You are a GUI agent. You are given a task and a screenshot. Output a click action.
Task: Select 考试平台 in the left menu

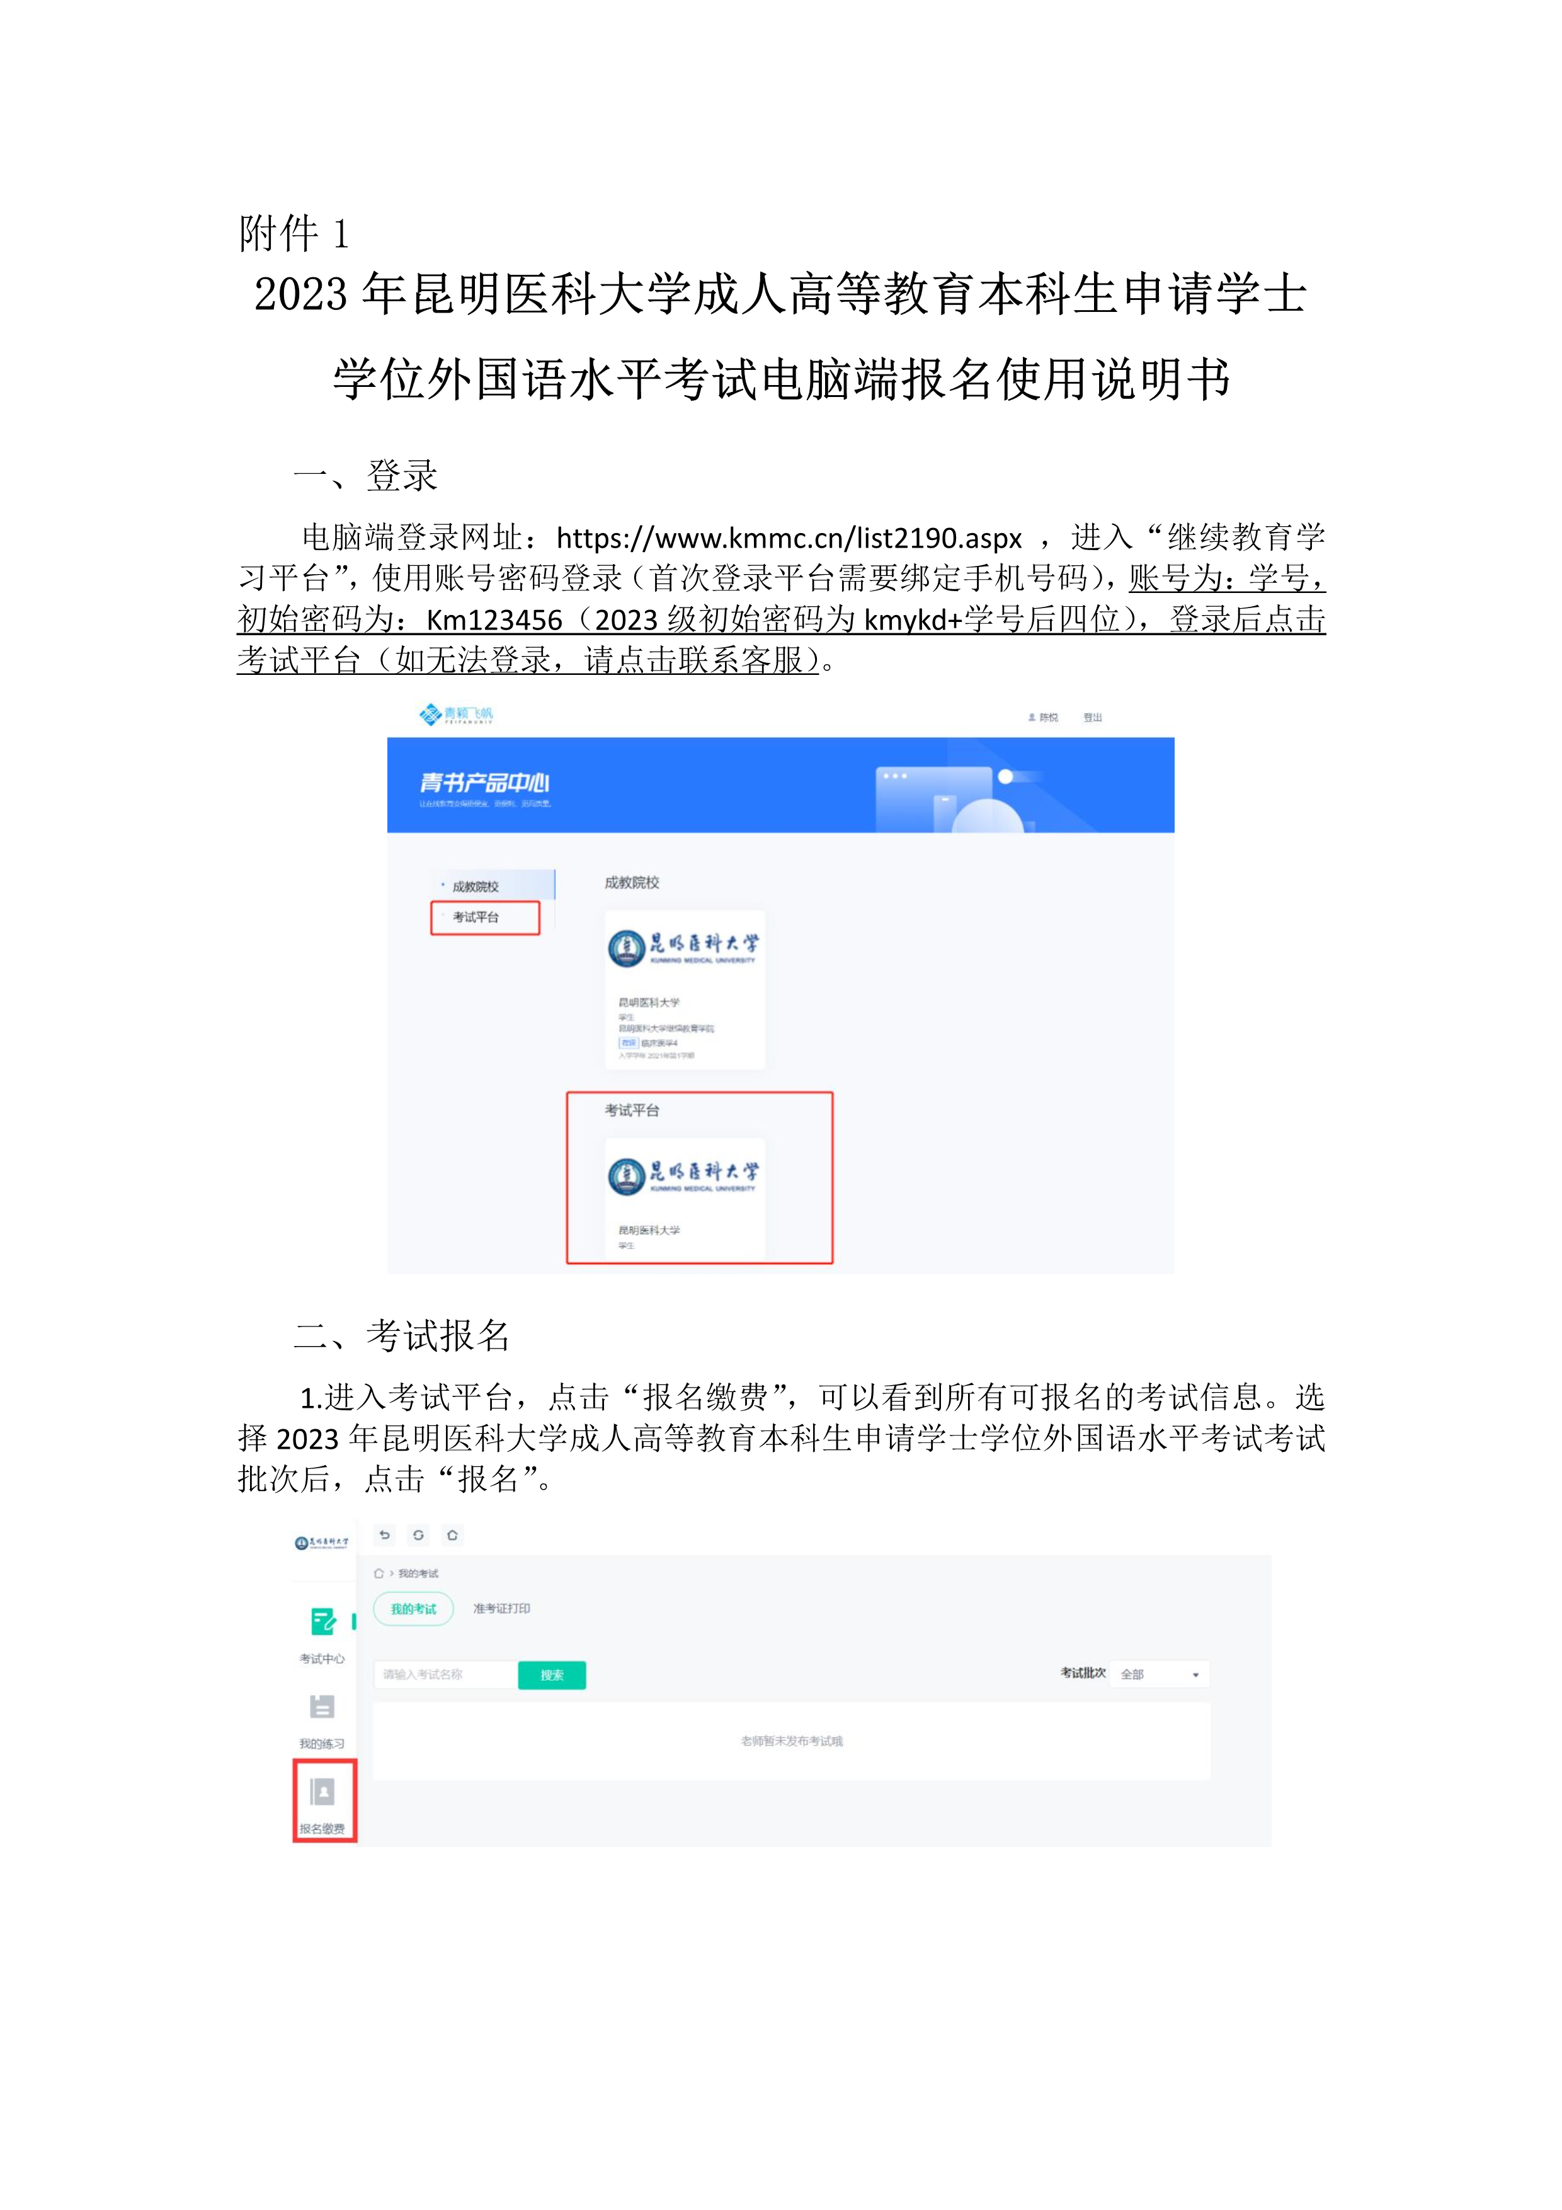point(485,918)
